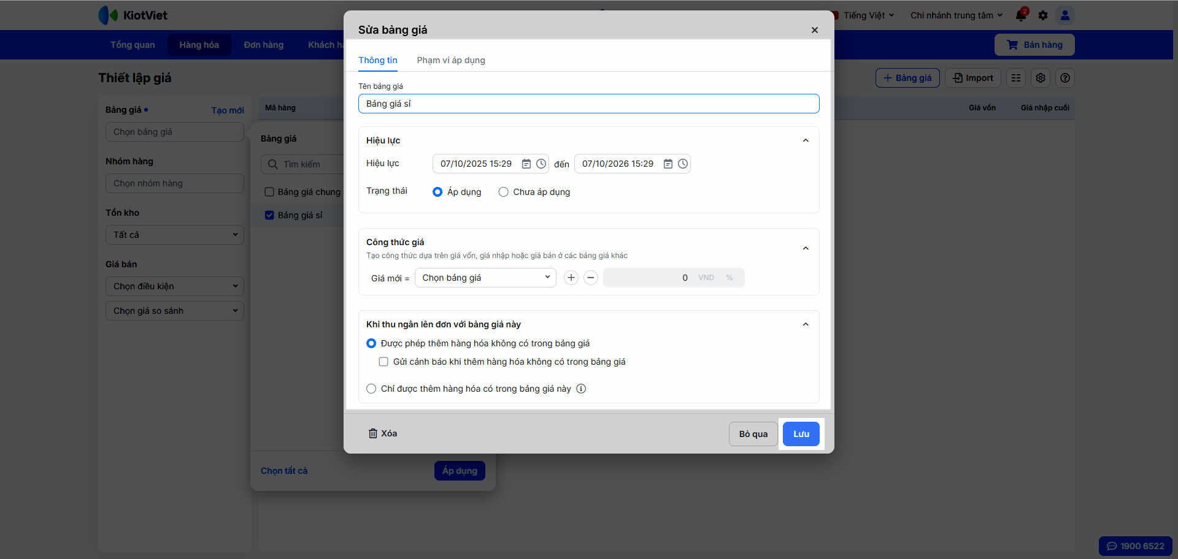
Task: Switch formula unit to percent
Action: coord(730,278)
